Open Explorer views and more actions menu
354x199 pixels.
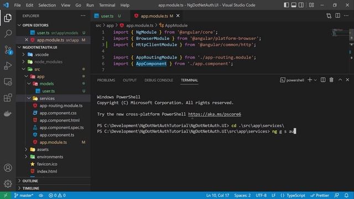pos(83,16)
